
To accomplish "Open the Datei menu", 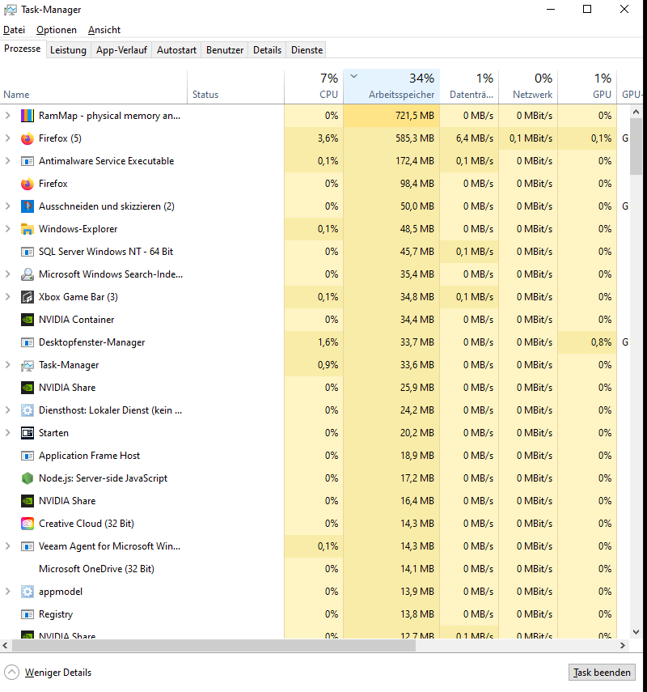I will coord(14,30).
